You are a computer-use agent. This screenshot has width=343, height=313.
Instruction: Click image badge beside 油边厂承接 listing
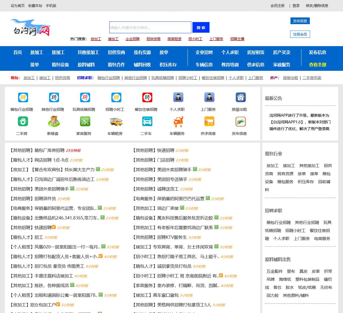coord(182,208)
